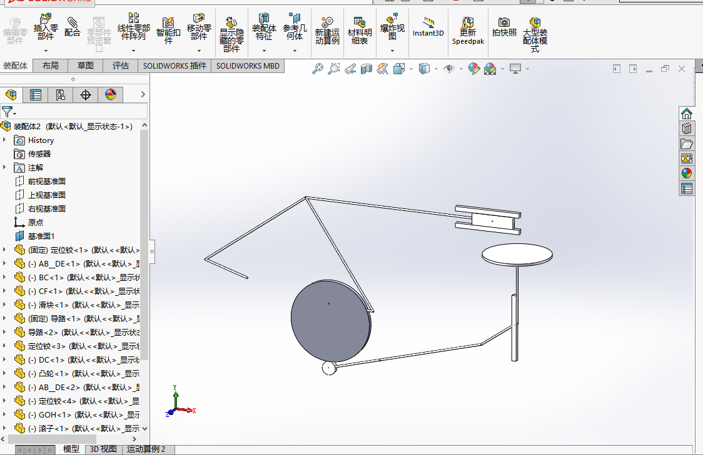Open the SOLIDWORKS 插件 tab
703x455 pixels.
[174, 66]
